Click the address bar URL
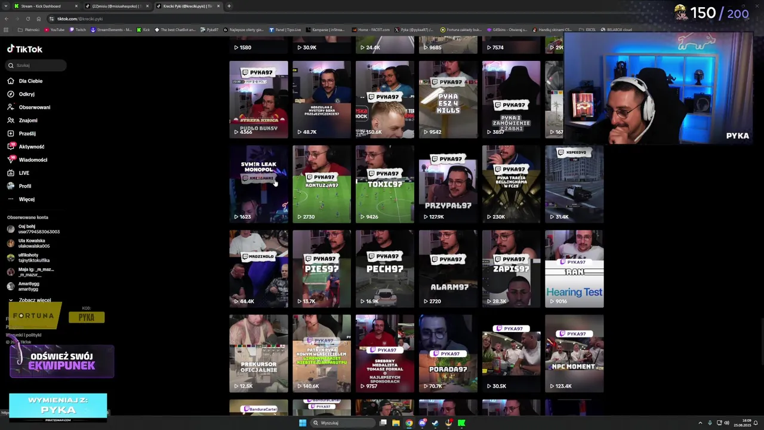Image resolution: width=764 pixels, height=430 pixels. point(80,19)
